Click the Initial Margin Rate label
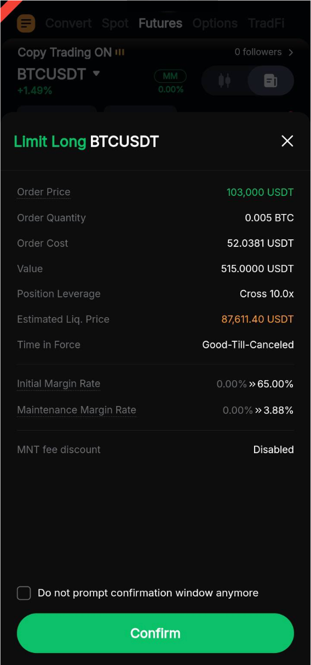The height and width of the screenshot is (665, 311). [x=59, y=384]
